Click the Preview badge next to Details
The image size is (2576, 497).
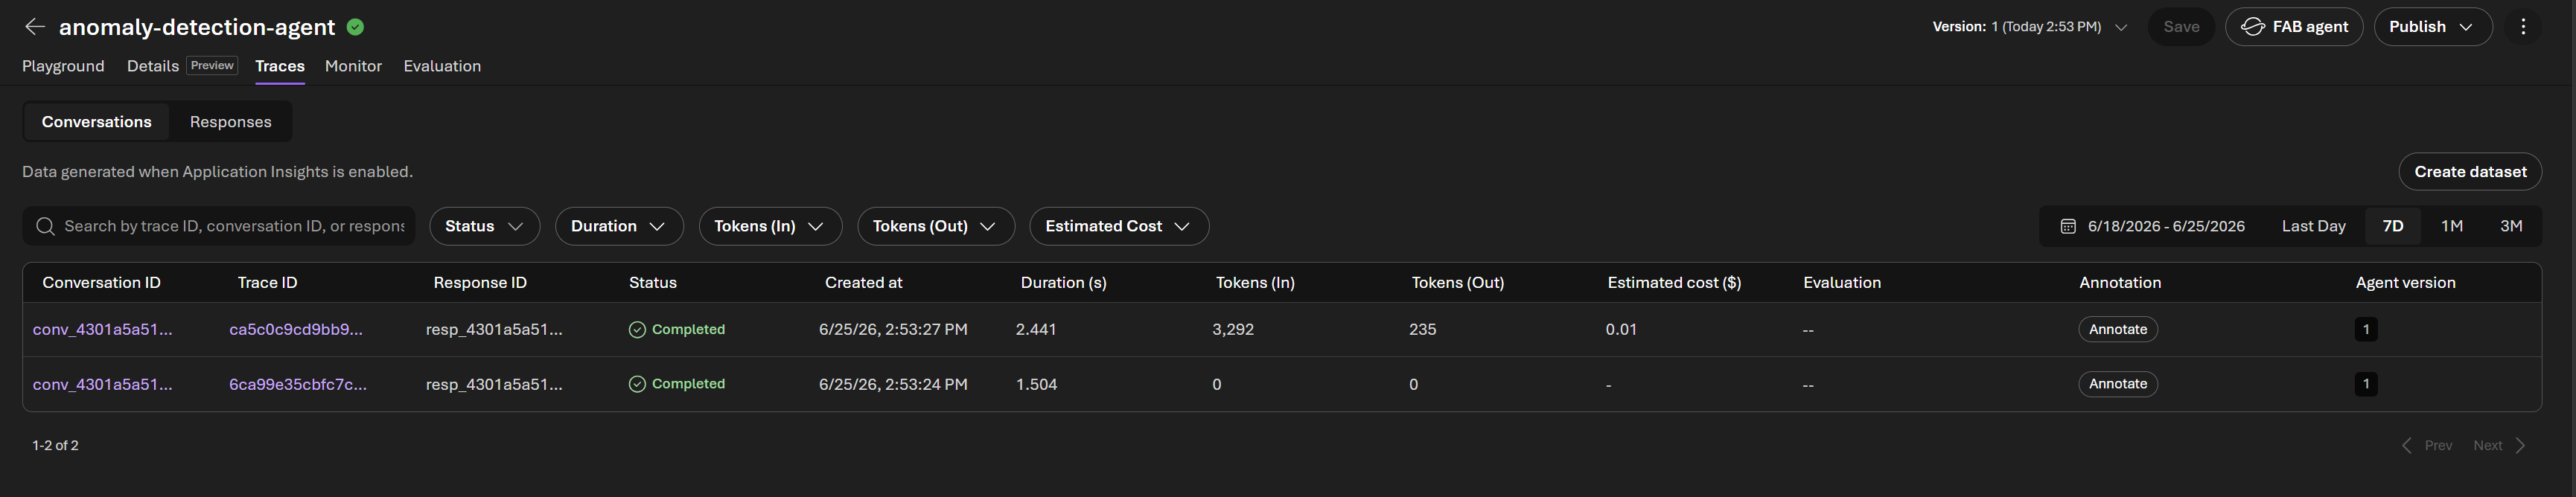click(212, 66)
